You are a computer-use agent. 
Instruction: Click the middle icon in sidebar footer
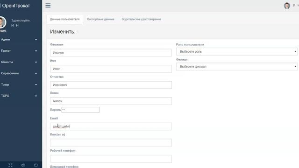(23, 165)
